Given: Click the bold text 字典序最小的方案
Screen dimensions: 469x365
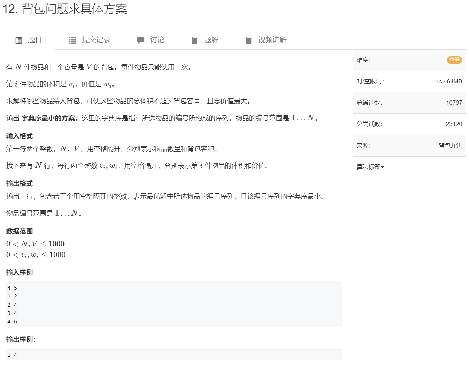Looking at the screenshot, I should [48, 118].
